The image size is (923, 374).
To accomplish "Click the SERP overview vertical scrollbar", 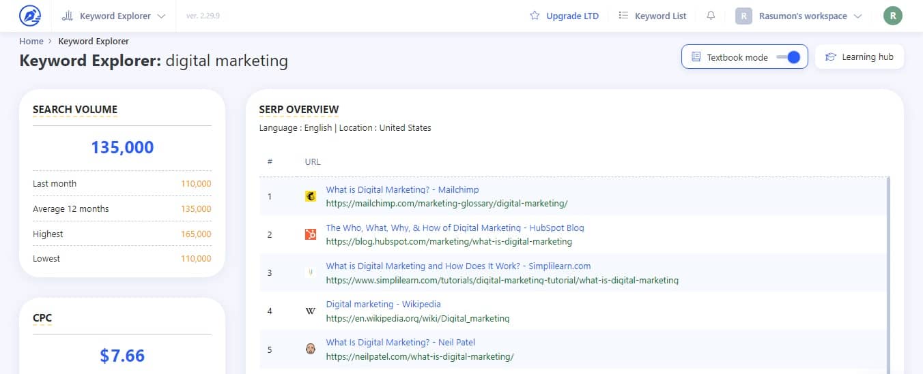I will (x=888, y=272).
